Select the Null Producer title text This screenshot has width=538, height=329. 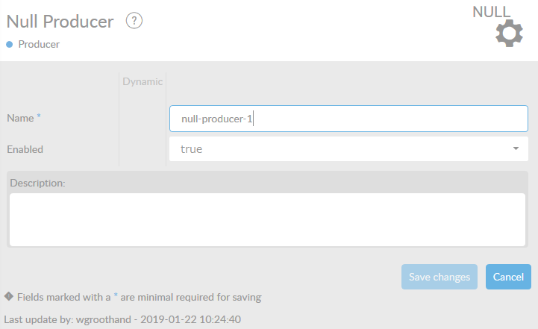point(60,22)
